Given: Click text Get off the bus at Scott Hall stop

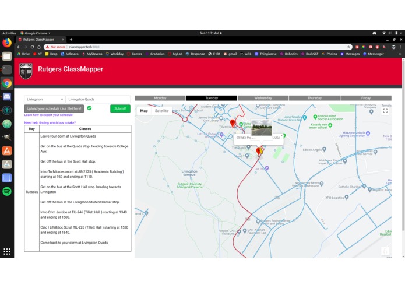Looking at the screenshot, I should click(x=68, y=161).
